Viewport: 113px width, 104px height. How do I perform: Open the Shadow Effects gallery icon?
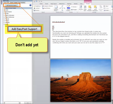tap(56, 7)
